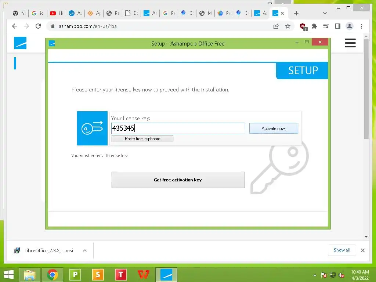
Task: Open the tab search dropdown
Action: [x=325, y=13]
